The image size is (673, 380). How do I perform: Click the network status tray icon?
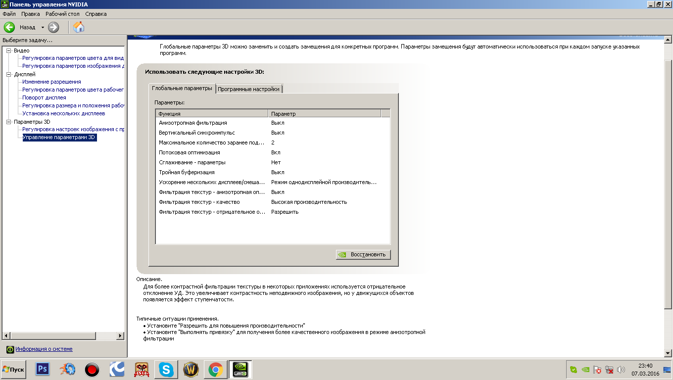coord(609,370)
